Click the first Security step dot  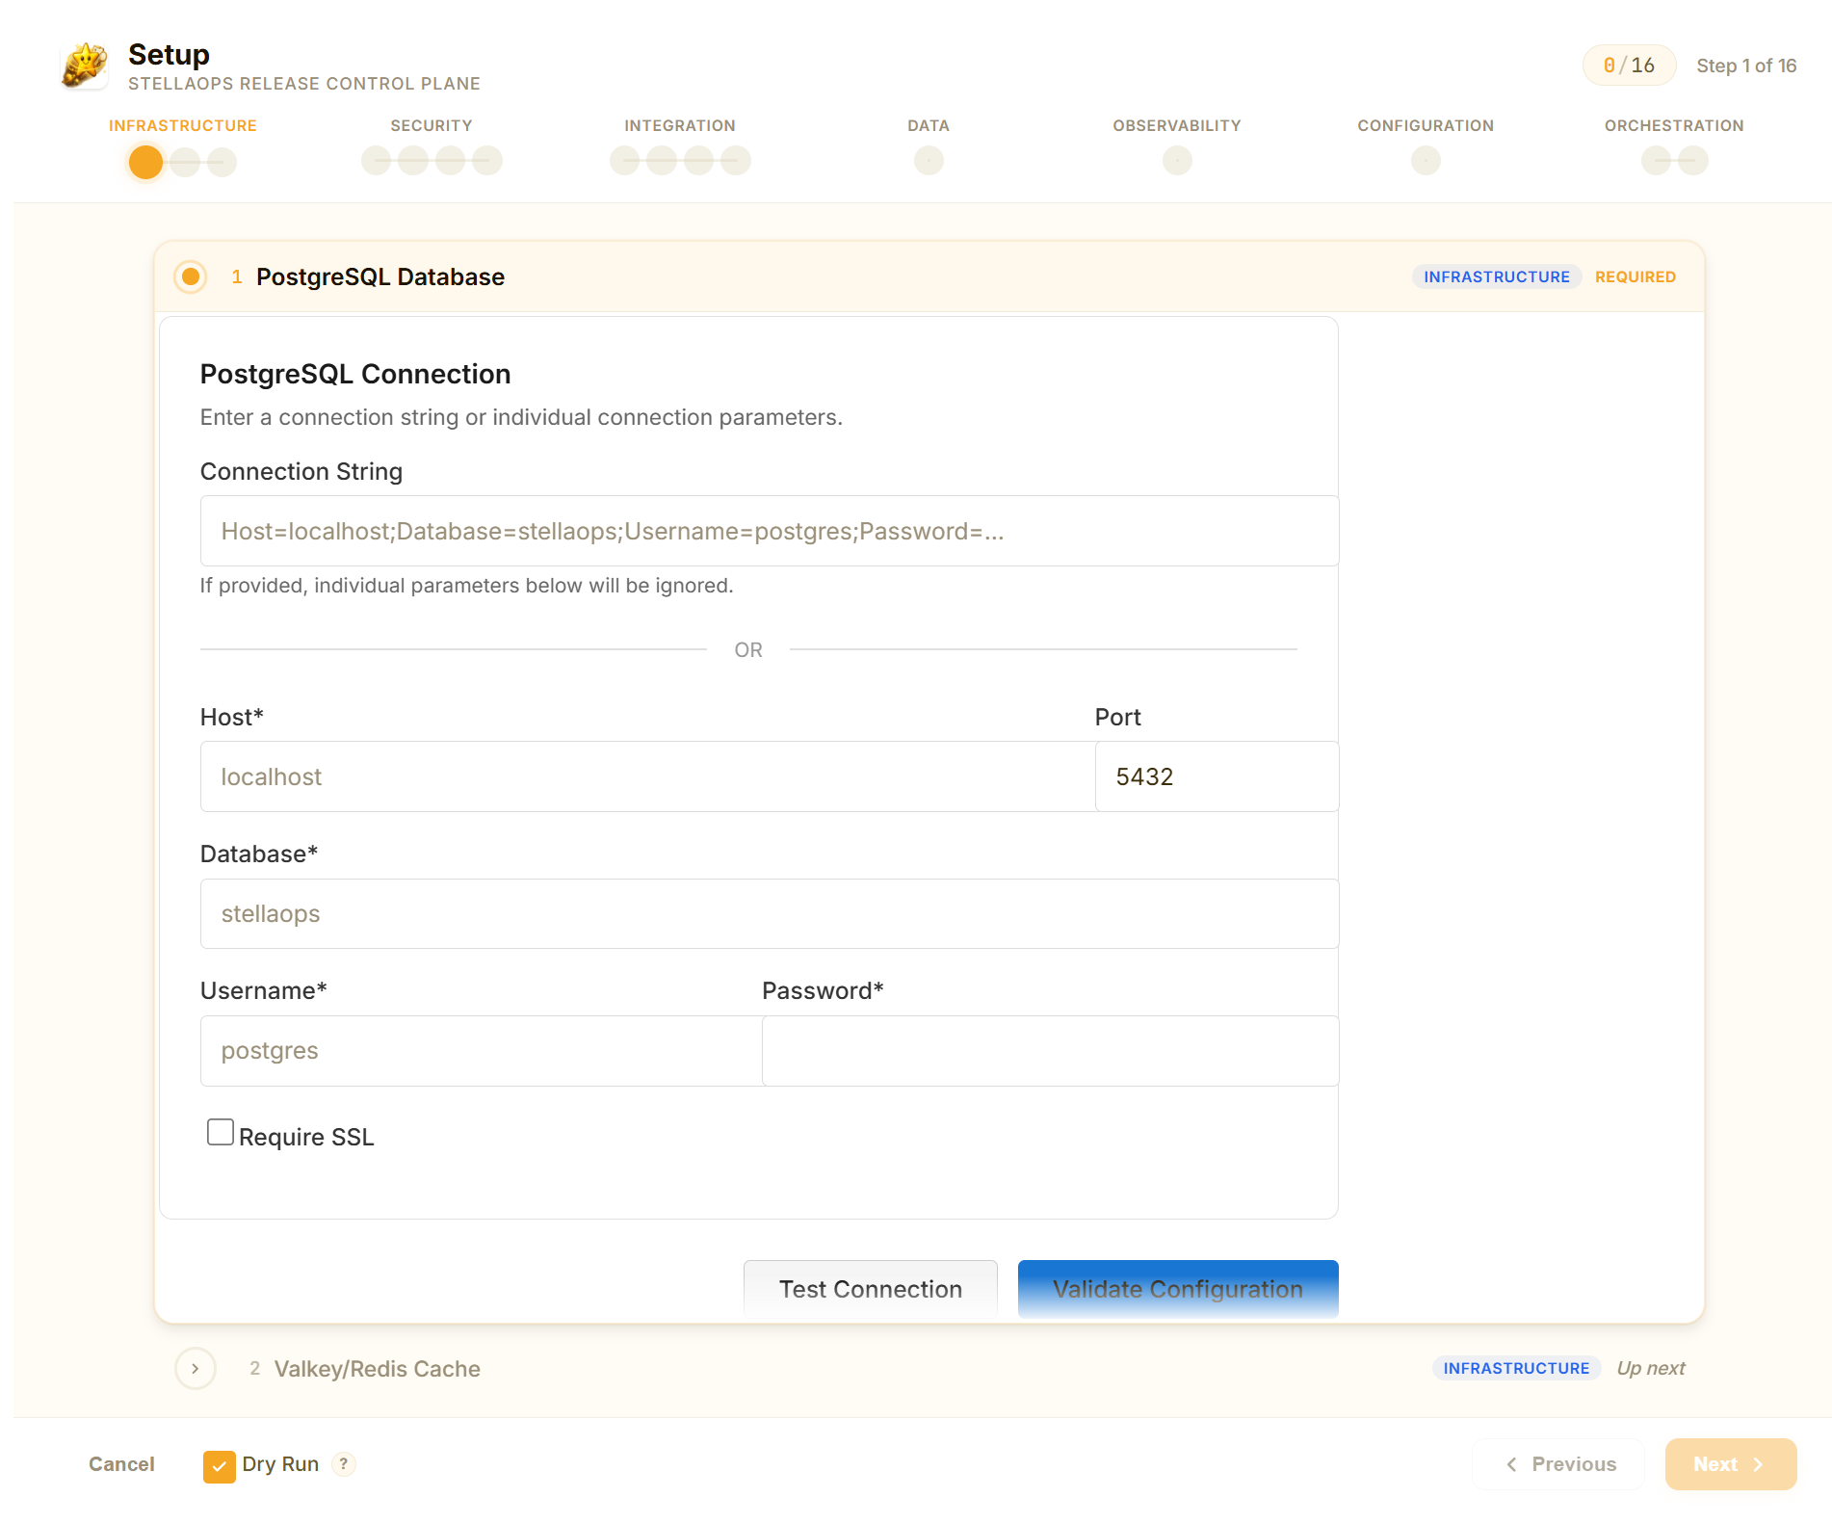(x=376, y=161)
